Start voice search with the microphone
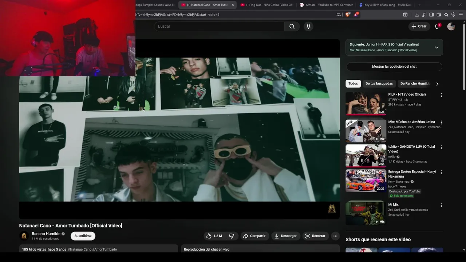The width and height of the screenshot is (466, 262). pos(308,26)
